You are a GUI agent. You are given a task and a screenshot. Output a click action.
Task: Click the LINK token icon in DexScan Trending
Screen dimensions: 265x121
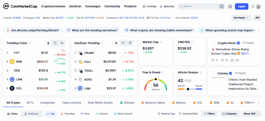(80, 88)
